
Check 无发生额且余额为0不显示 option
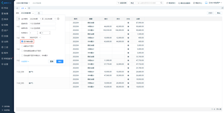(x=22, y=51)
